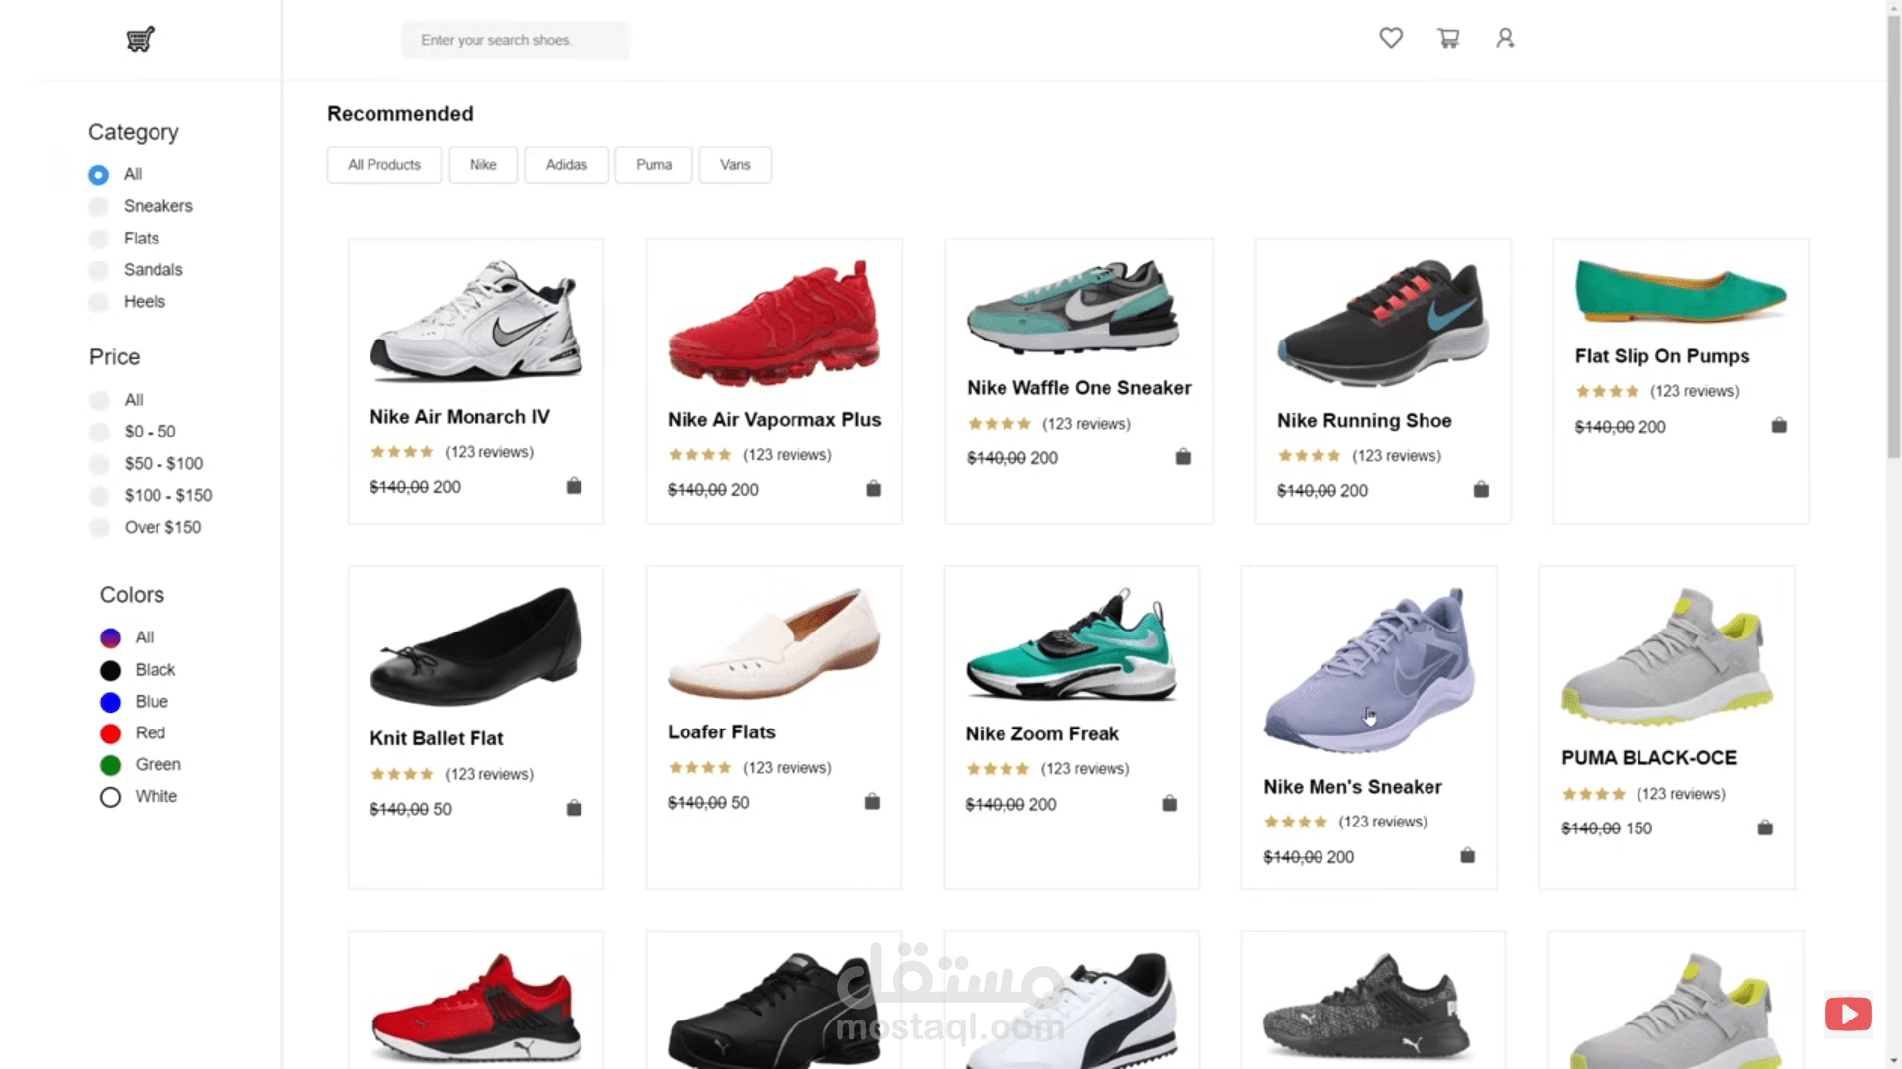Image resolution: width=1902 pixels, height=1069 pixels.
Task: Open the shopping cart icon
Action: tap(1448, 38)
